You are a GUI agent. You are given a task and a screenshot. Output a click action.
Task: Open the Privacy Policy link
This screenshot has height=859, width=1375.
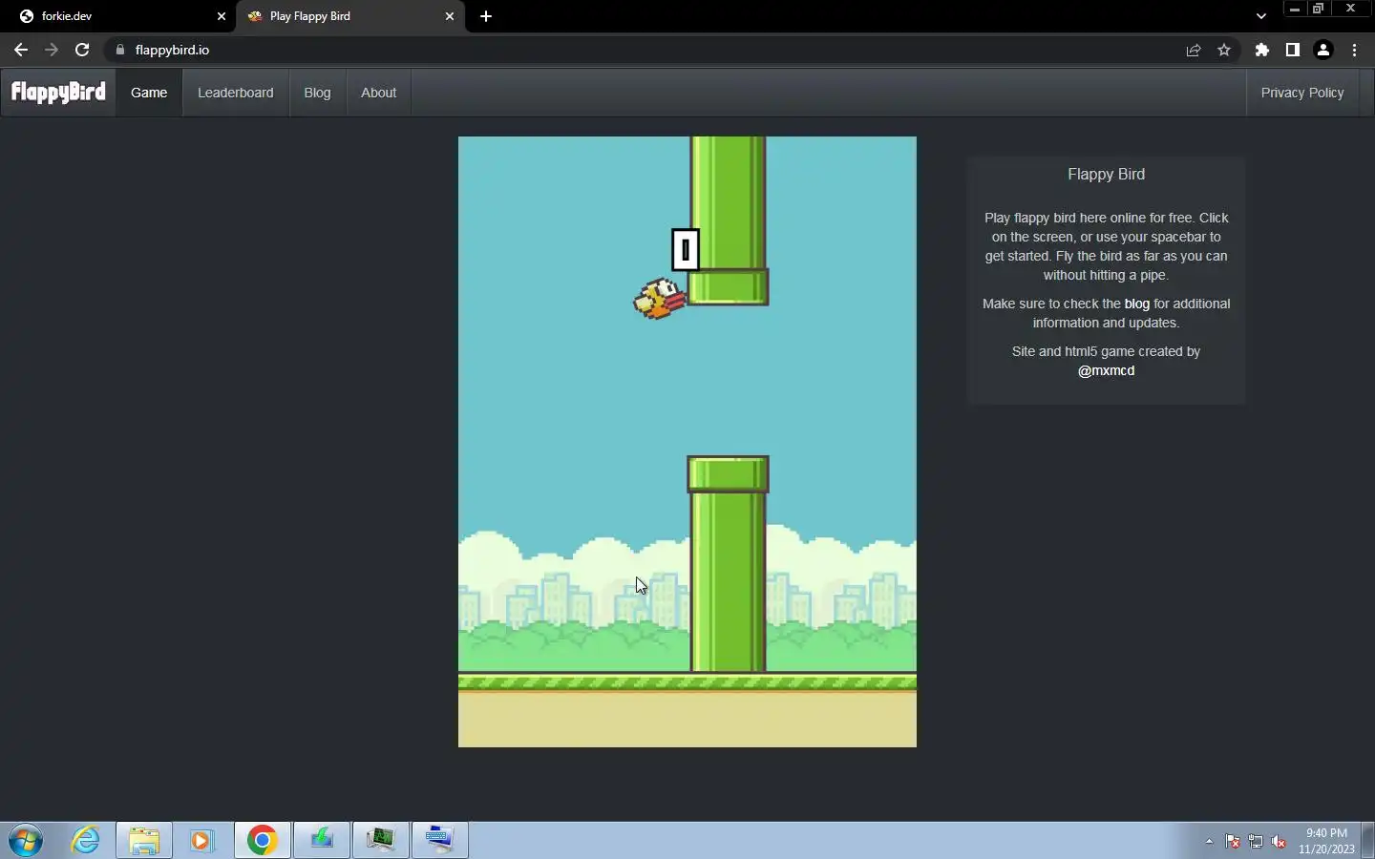click(x=1302, y=93)
